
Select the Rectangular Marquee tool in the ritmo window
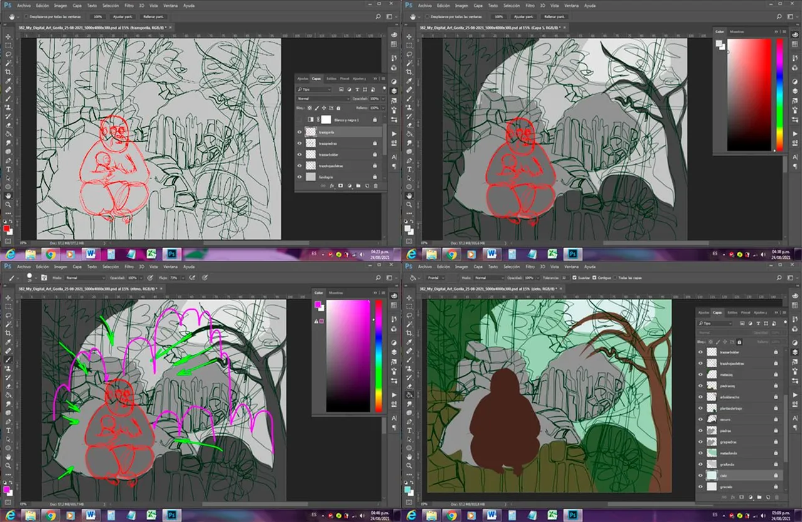8,307
